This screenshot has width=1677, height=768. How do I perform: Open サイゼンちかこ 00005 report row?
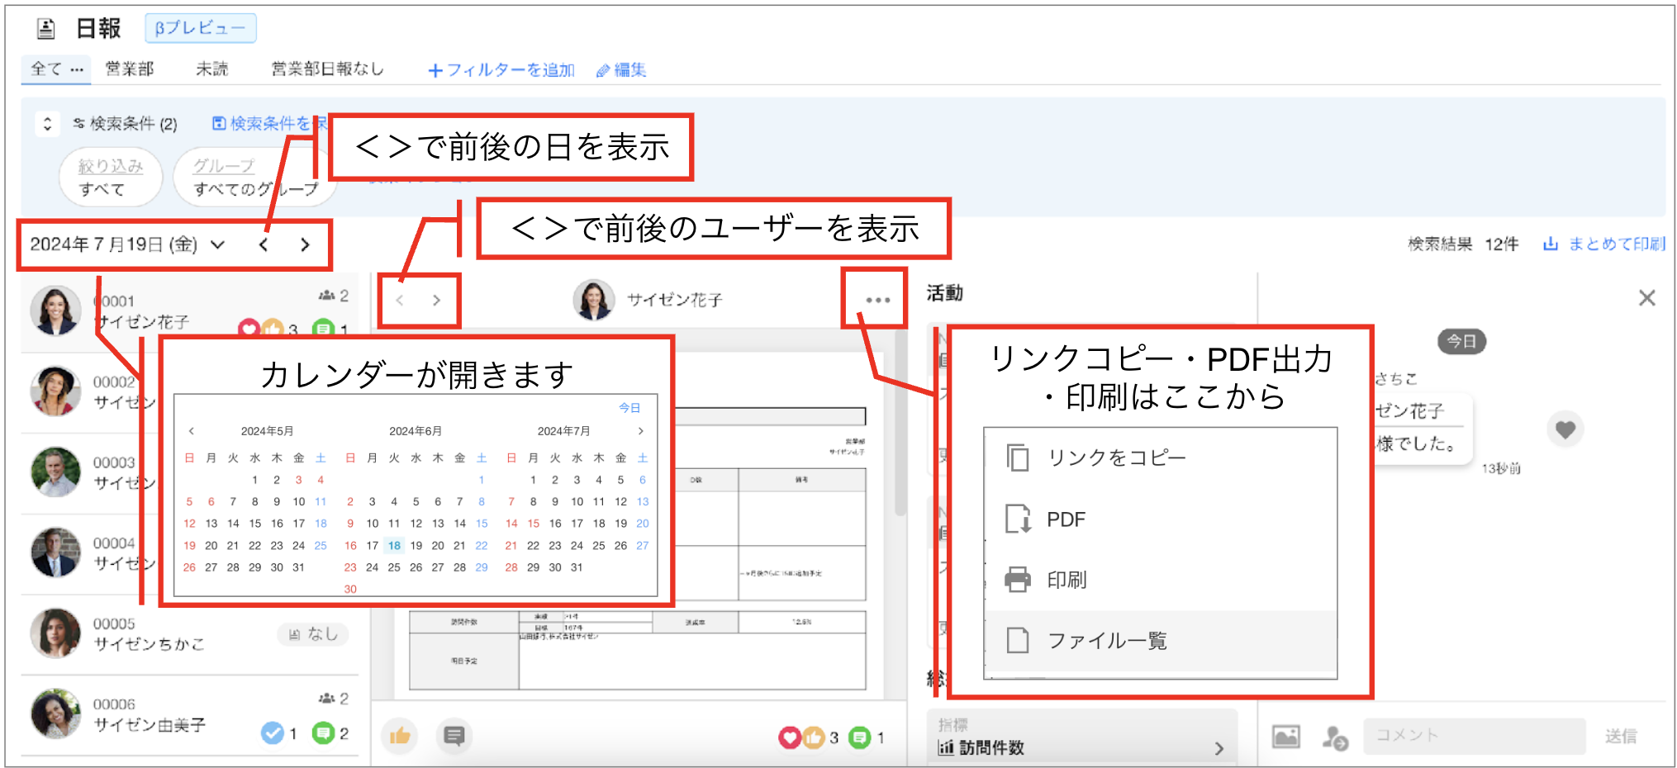pos(190,634)
